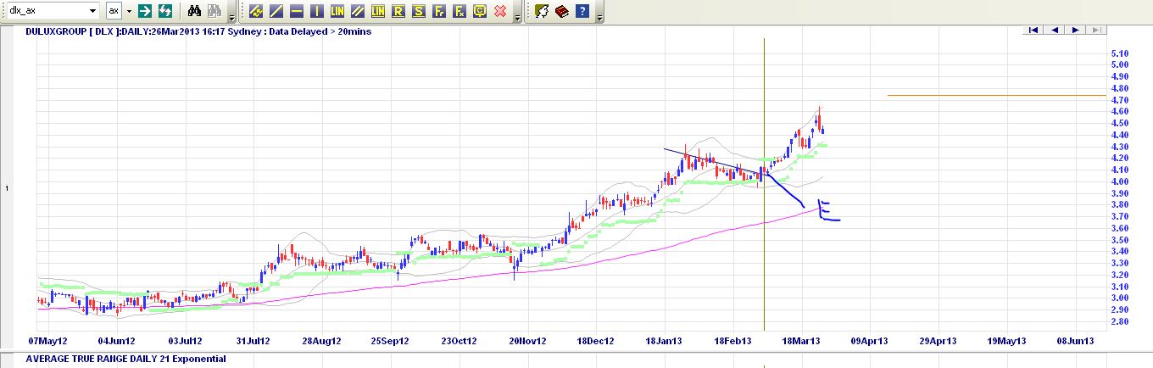Open help via blue question mark icon
Image resolution: width=1153 pixels, height=368 pixels.
582,11
